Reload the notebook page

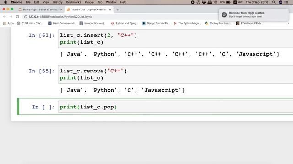point(17,17)
